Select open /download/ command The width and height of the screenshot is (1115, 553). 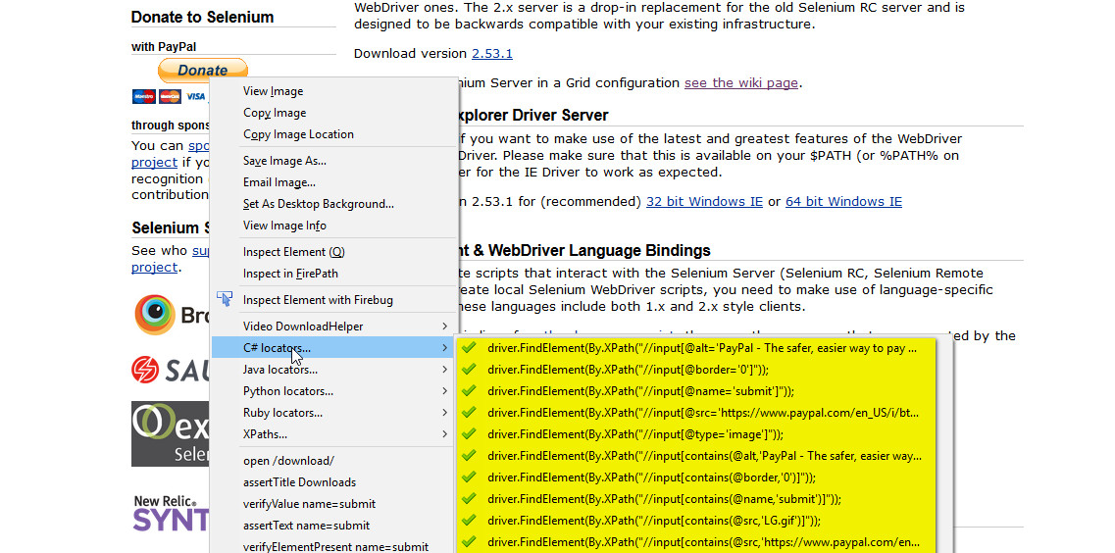point(288,461)
